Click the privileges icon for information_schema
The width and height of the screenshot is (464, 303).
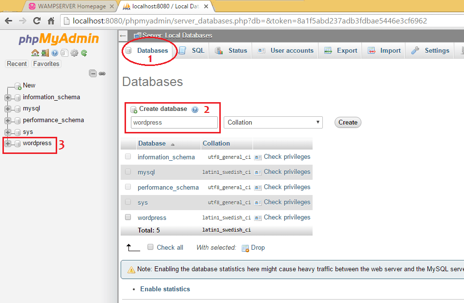258,157
